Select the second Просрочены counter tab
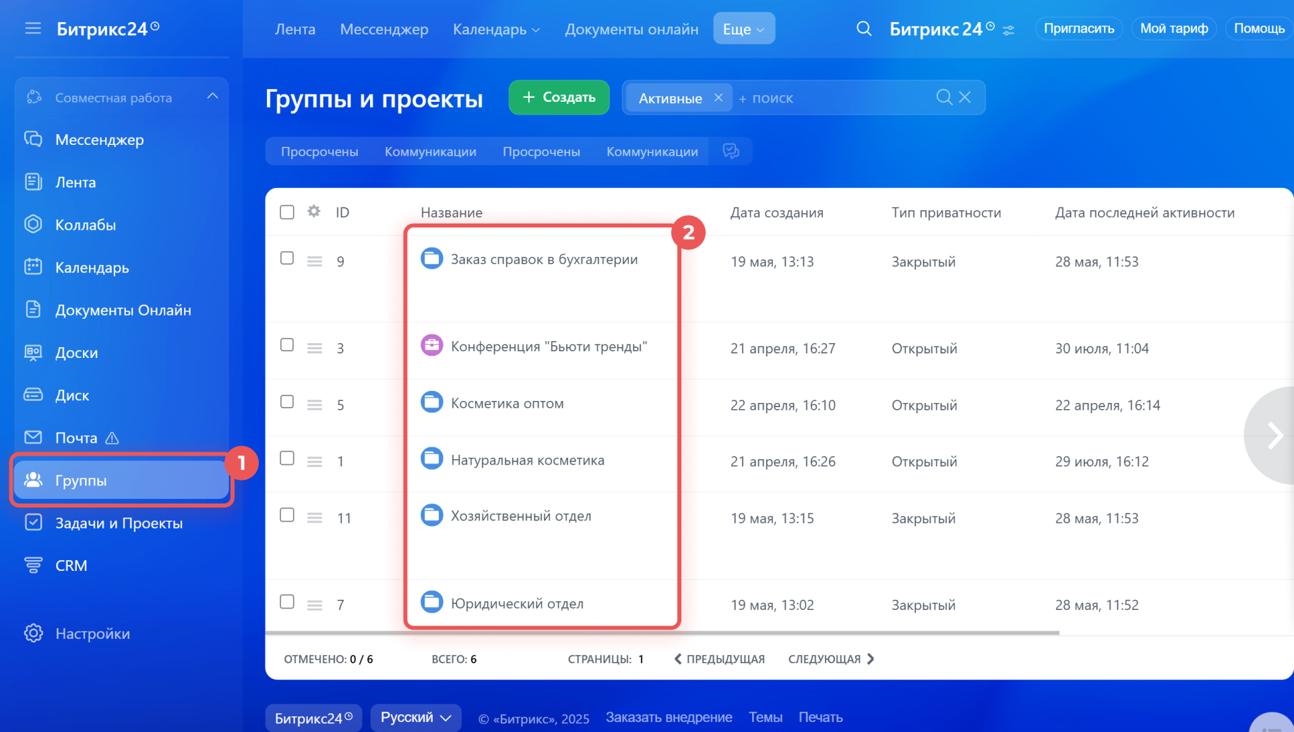1294x732 pixels. (x=541, y=152)
